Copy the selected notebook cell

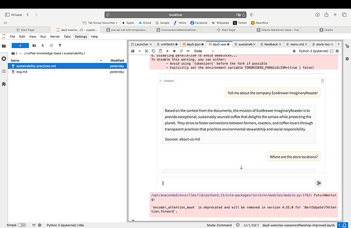pos(153,51)
